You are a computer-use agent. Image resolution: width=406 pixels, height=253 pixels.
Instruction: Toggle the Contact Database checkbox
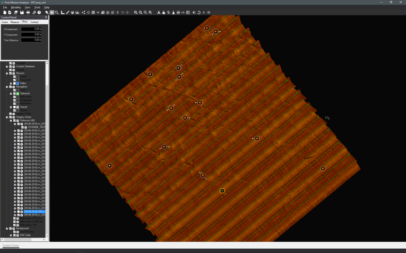[x=11, y=66]
